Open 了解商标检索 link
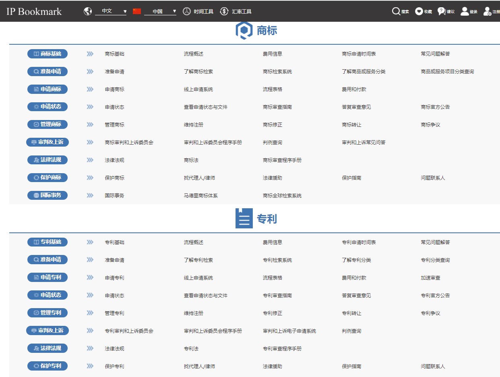This screenshot has width=500, height=377. [198, 72]
